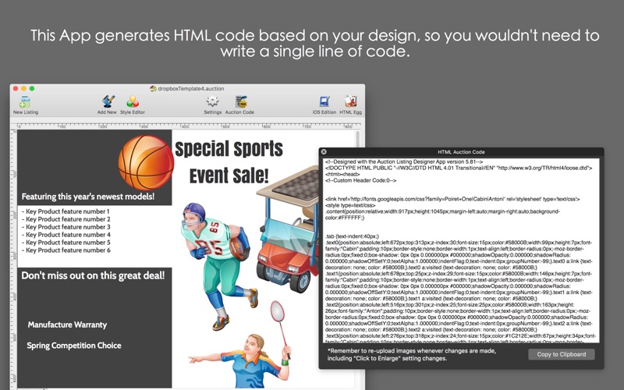The height and width of the screenshot is (390, 624).
Task: Click the Add New toolbar icon
Action: pos(108,105)
